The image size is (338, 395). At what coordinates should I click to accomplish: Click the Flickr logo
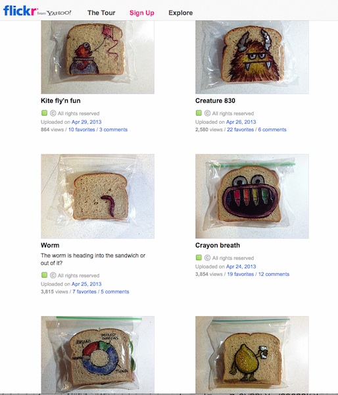tap(37, 11)
